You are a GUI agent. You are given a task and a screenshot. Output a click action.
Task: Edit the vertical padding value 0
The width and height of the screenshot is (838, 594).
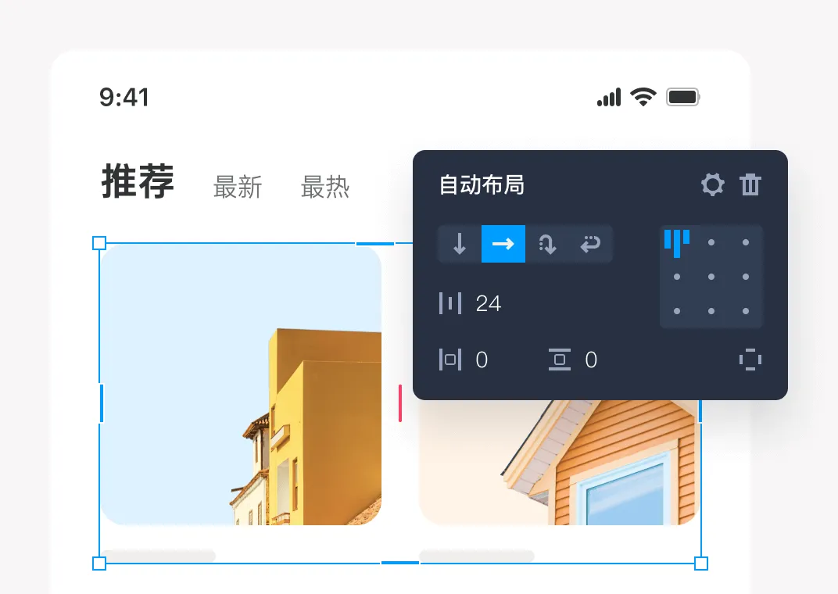coord(591,360)
